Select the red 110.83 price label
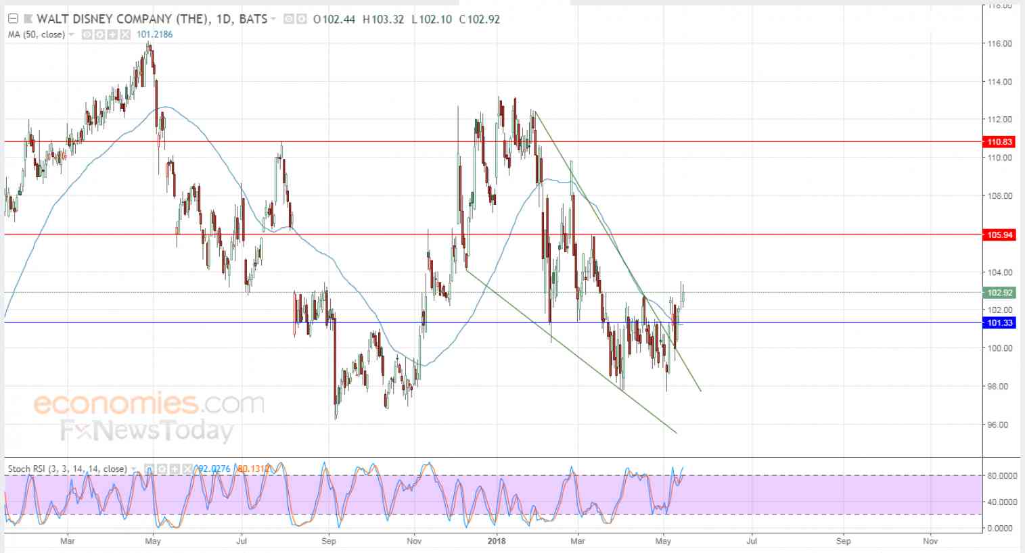The height and width of the screenshot is (553, 1025). click(1000, 142)
